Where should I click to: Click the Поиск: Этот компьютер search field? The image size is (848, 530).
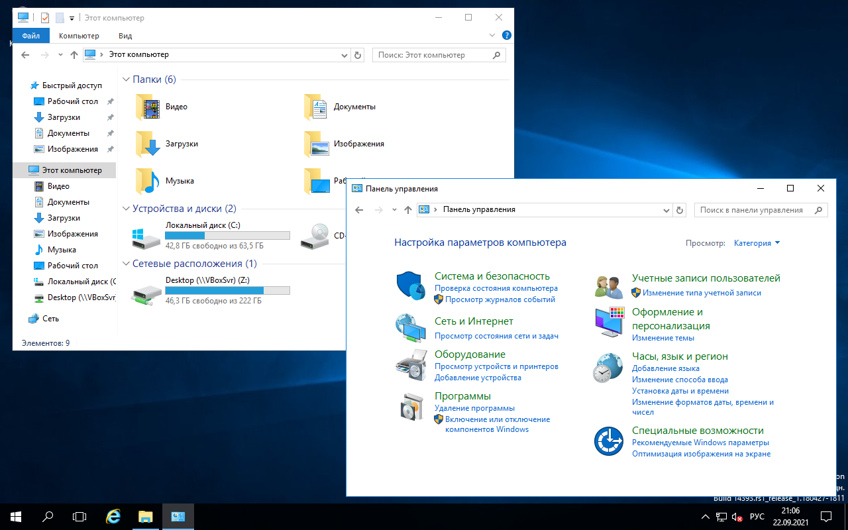pyautogui.click(x=438, y=55)
